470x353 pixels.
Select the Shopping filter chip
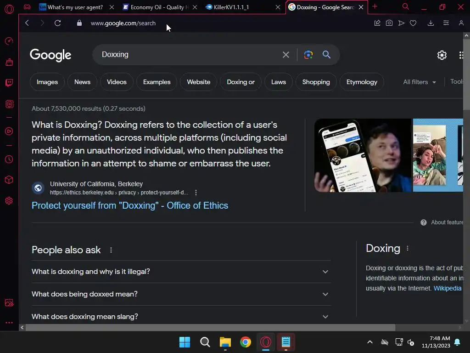tap(316, 82)
